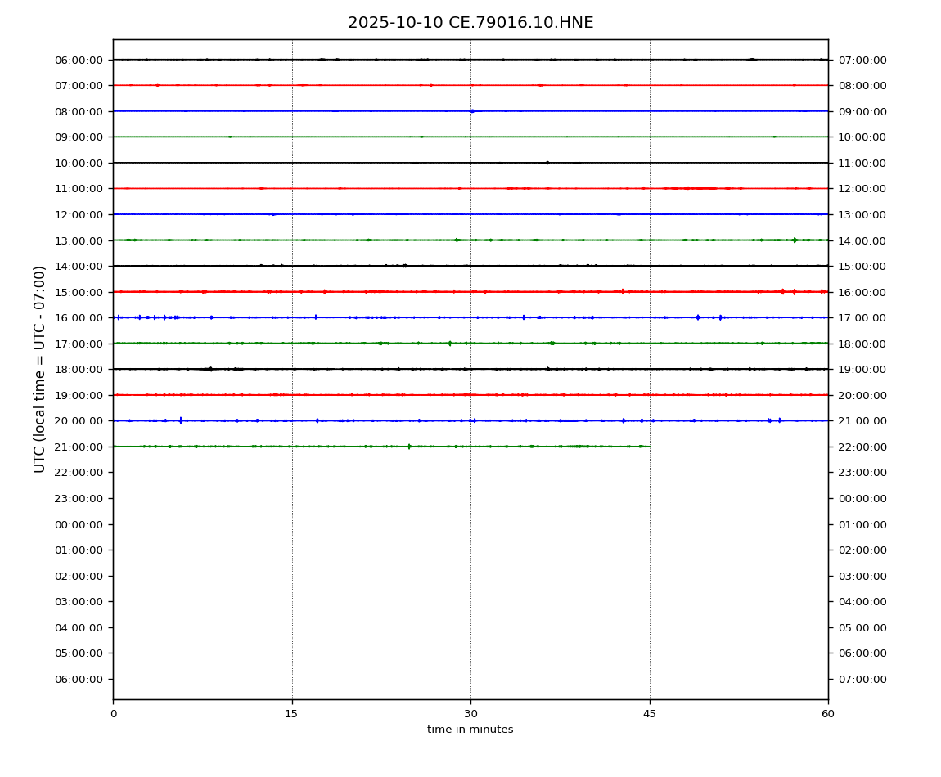The height and width of the screenshot is (777, 941).
Task: Click the 02:00:00 label on the left axis
Action: coord(79,576)
